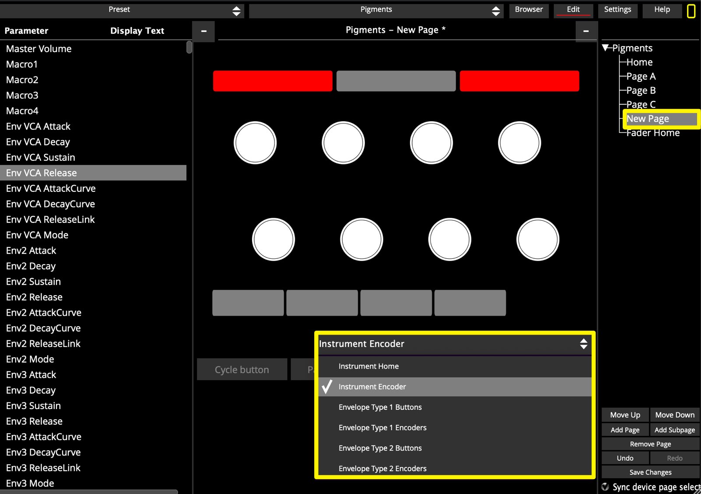The height and width of the screenshot is (494, 701).
Task: Click the right red button pad
Action: (519, 81)
